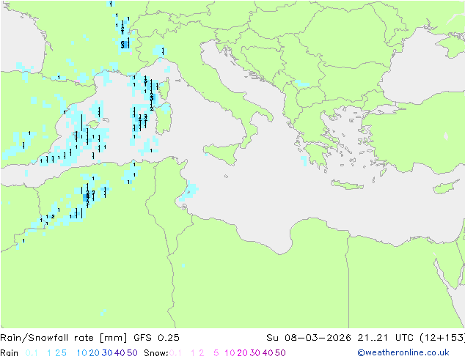This screenshot has width=465, height=359.
Task: Click the island of Cyprus on the map
Action: point(447,187)
